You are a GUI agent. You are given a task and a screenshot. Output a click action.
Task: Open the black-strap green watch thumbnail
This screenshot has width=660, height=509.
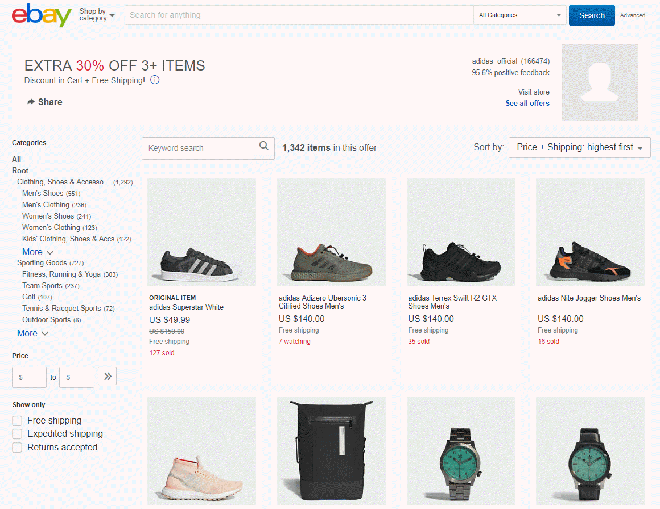(x=590, y=451)
